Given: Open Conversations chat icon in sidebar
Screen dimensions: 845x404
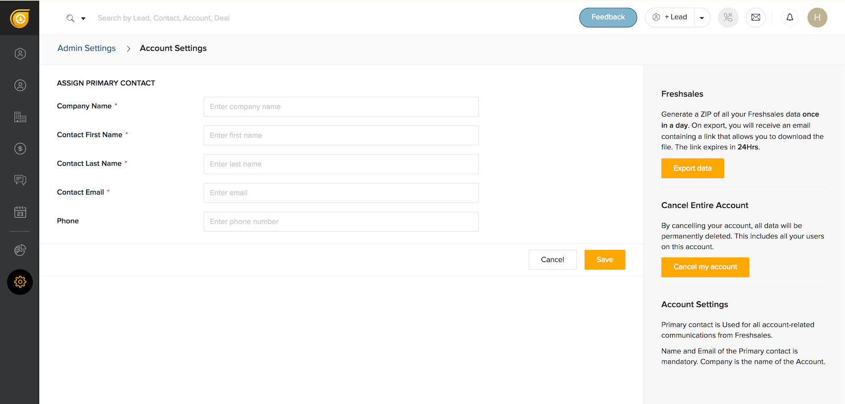Looking at the screenshot, I should pos(20,180).
